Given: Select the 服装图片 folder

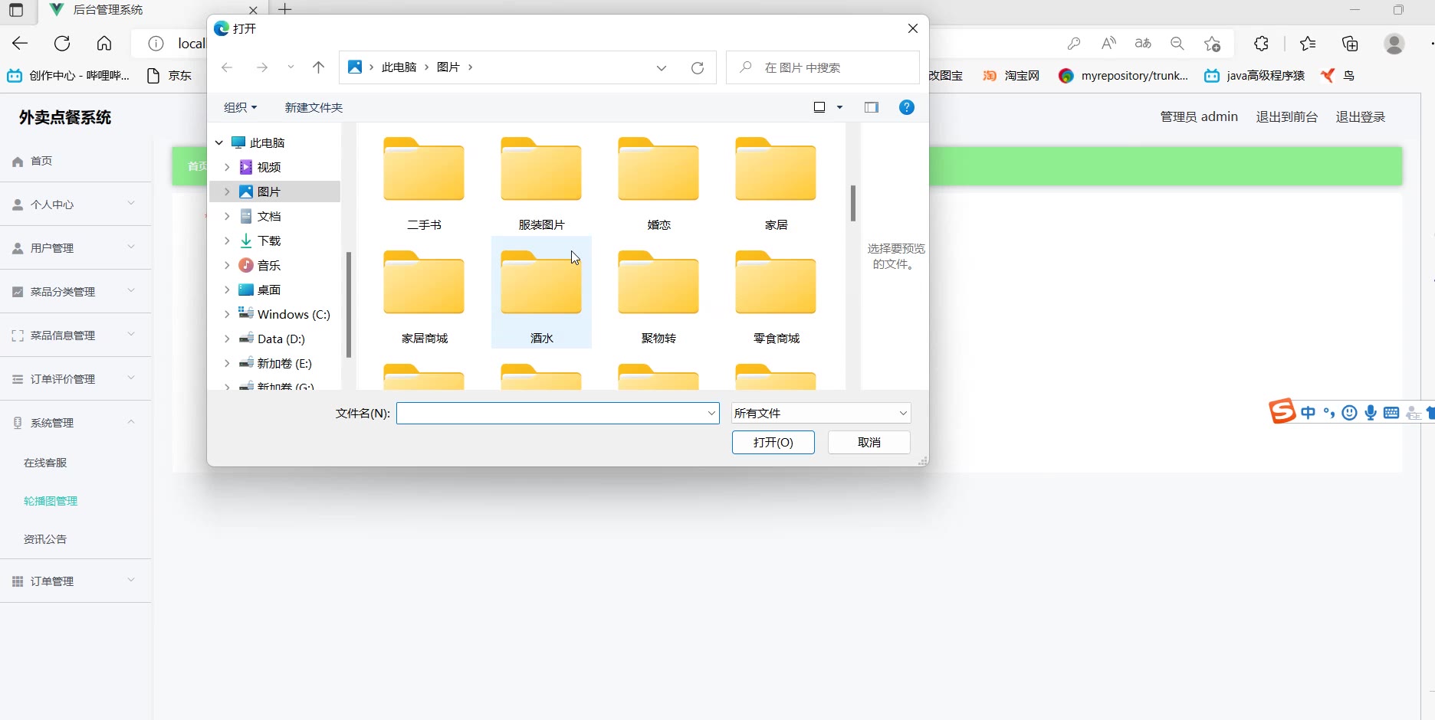Looking at the screenshot, I should point(541,184).
